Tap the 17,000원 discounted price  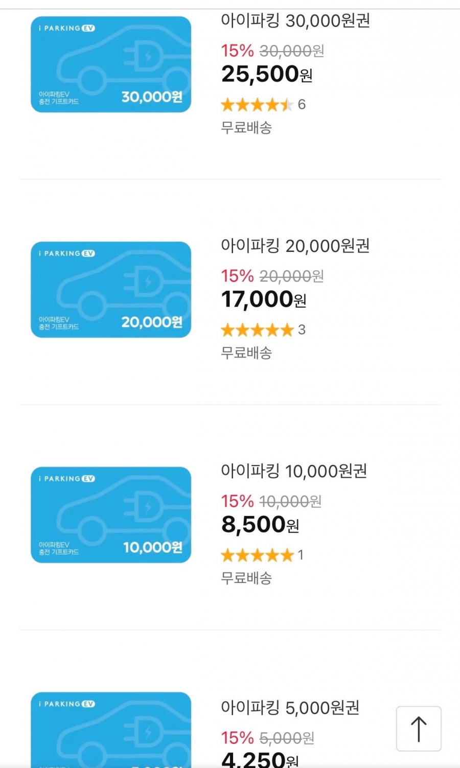tap(263, 299)
